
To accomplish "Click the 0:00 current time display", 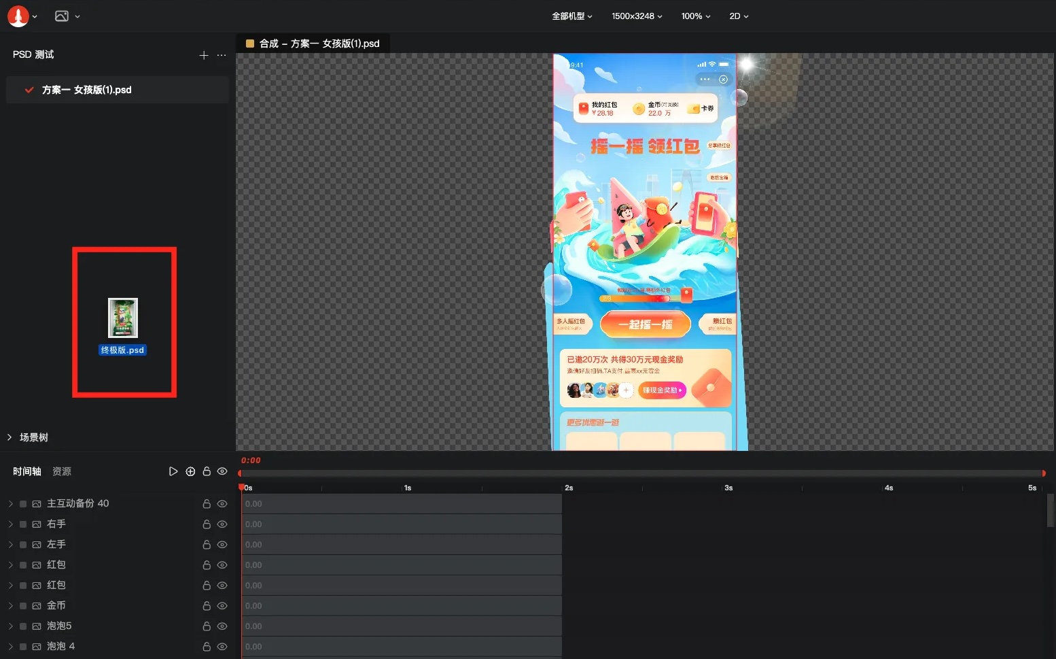I will [251, 460].
